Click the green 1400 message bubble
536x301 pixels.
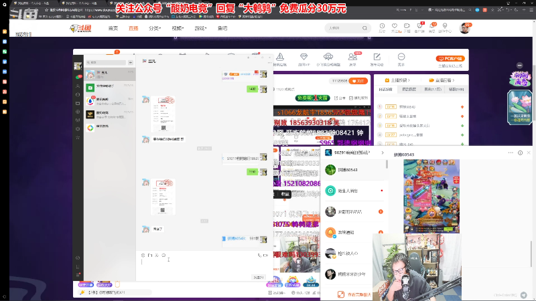(253, 89)
